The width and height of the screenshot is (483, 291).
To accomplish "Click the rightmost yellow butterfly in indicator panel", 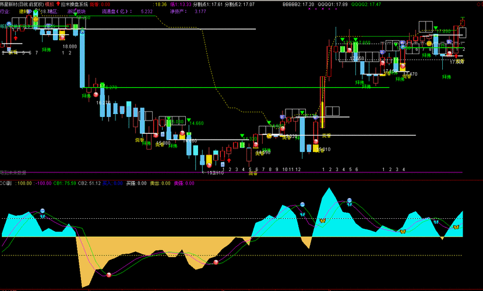I will pos(456,227).
